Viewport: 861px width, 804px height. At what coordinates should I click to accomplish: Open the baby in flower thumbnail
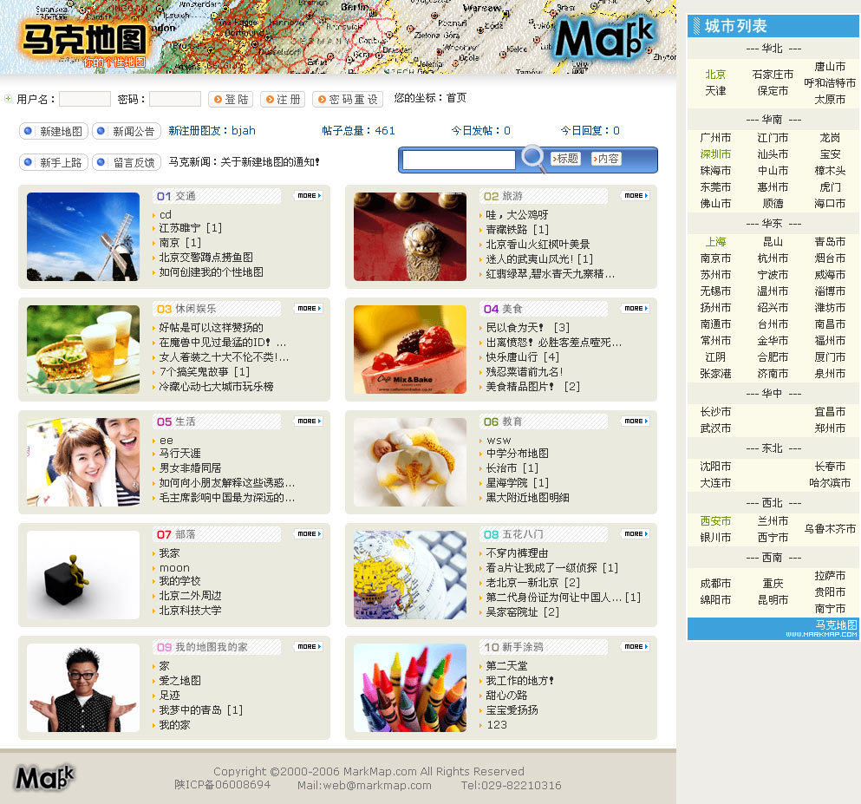point(409,462)
